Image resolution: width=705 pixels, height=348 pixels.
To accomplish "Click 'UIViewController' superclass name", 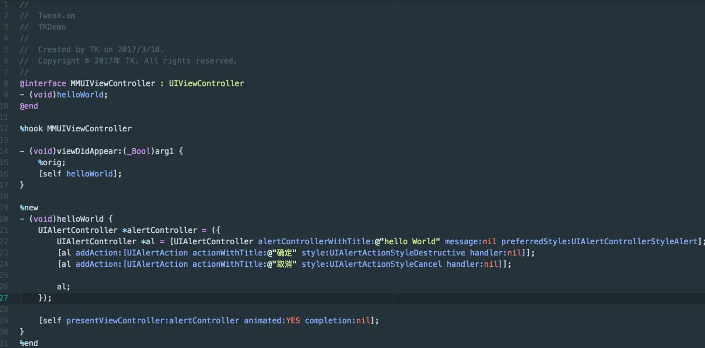I will 206,83.
